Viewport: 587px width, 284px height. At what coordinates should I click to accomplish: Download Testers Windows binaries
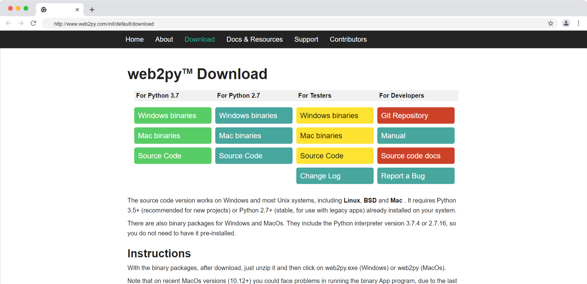[335, 115]
